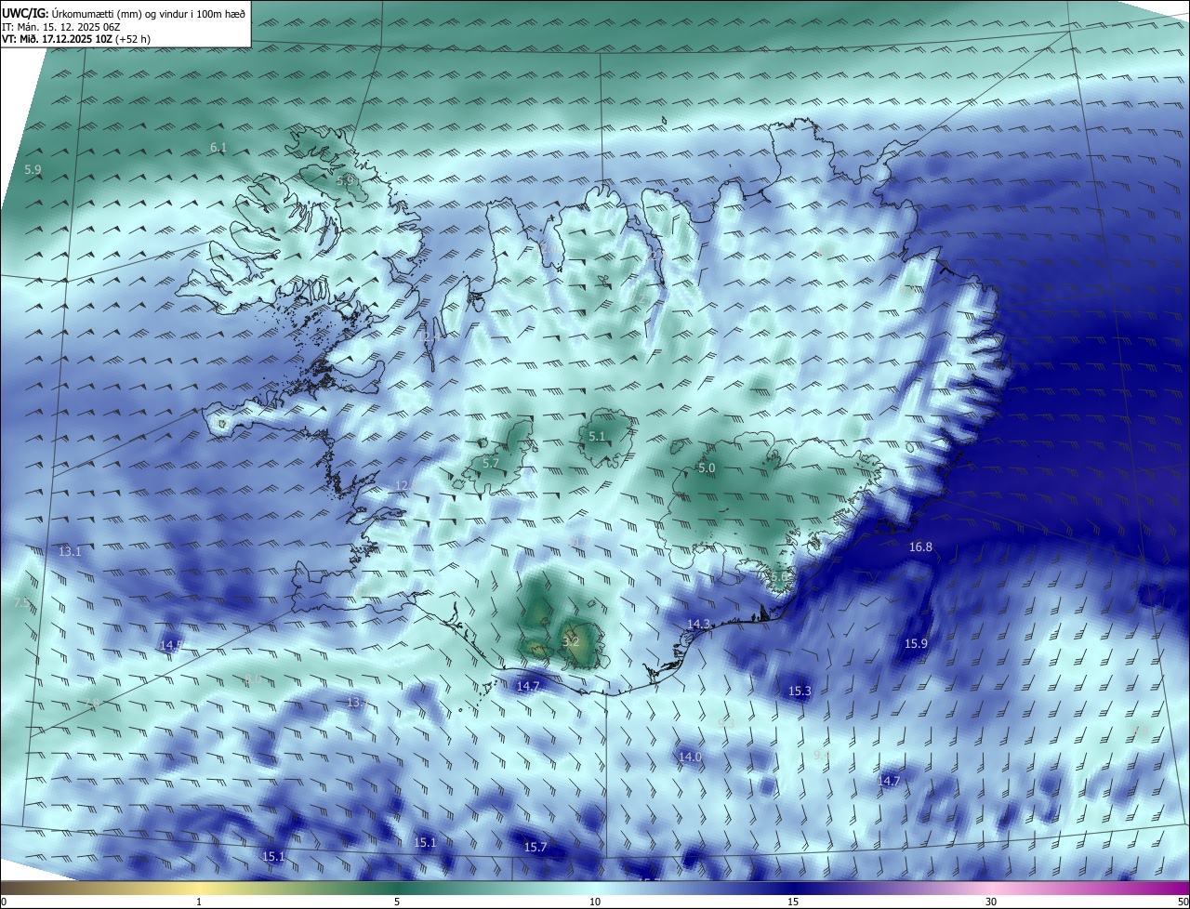Viewport: 1190px width, 909px height.
Task: Click the 15.3 value label on the map
Action: point(800,692)
